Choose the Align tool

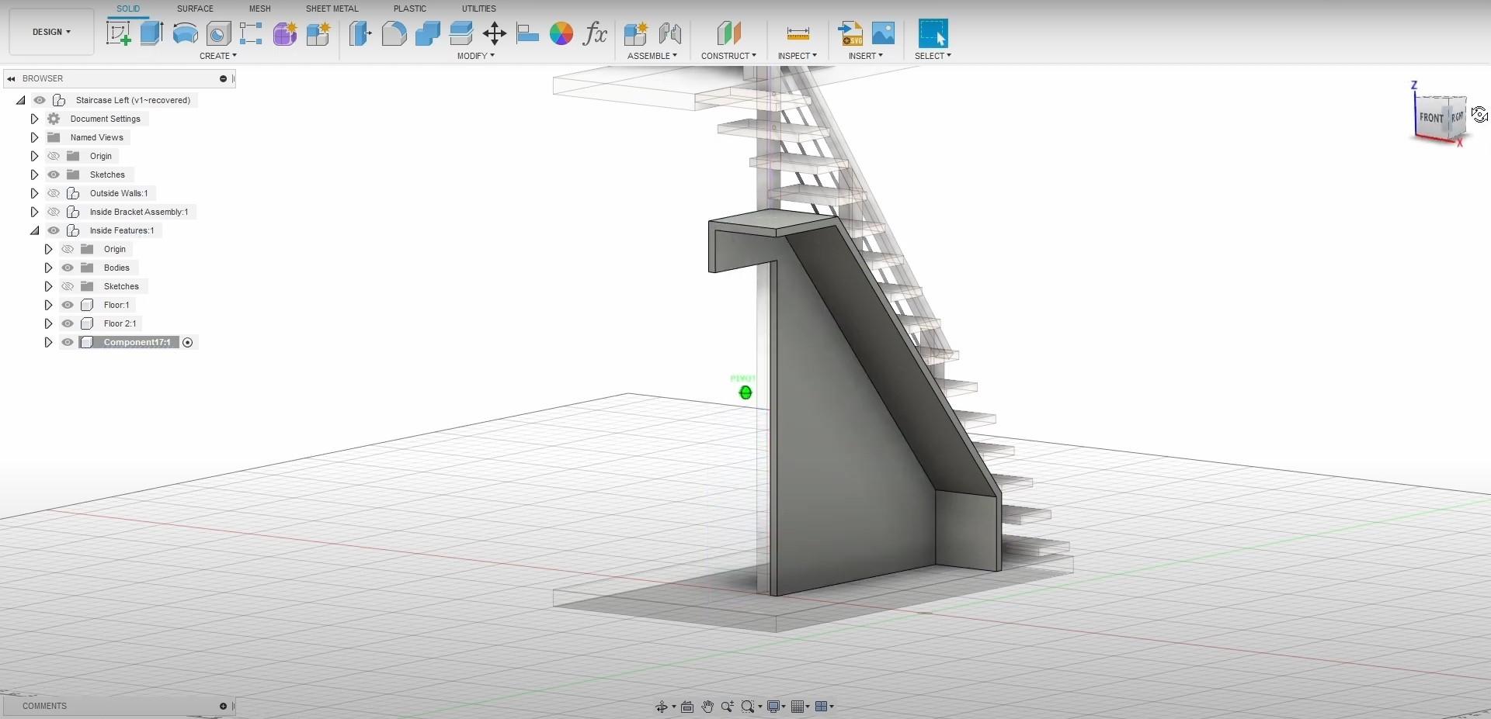tap(527, 33)
